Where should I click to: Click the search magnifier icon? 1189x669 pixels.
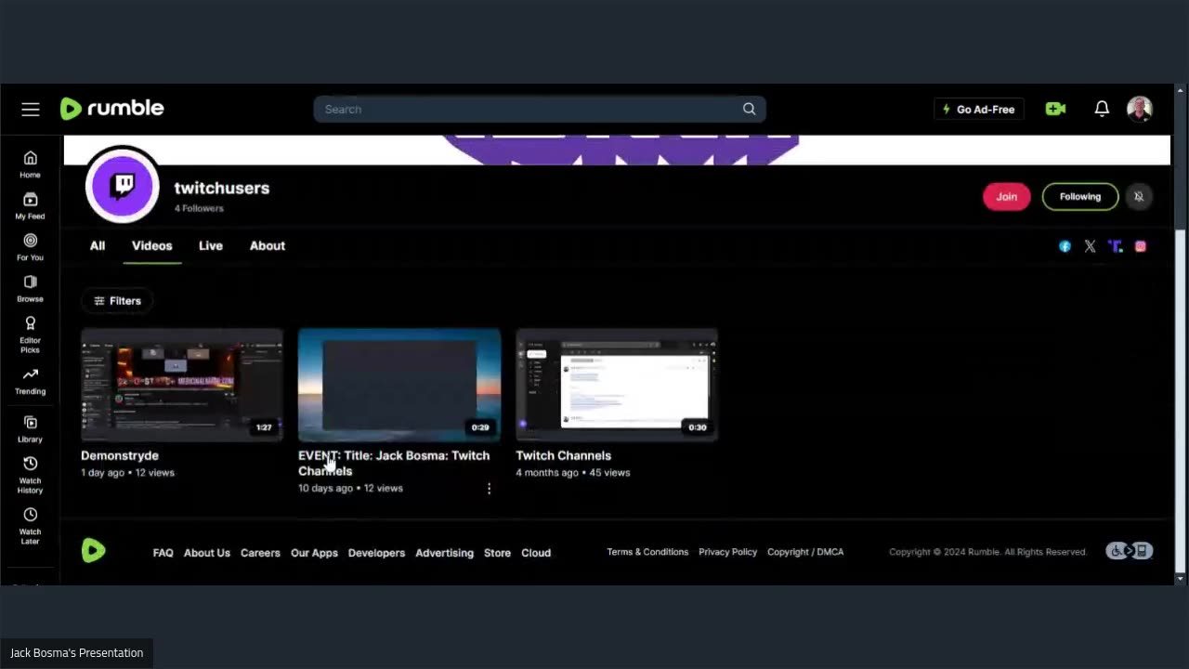pos(749,109)
